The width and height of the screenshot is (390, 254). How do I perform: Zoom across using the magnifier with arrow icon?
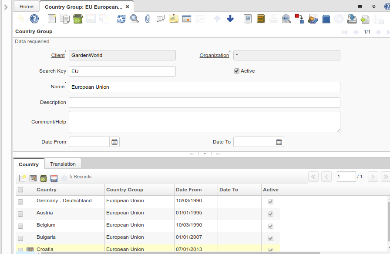[286, 19]
